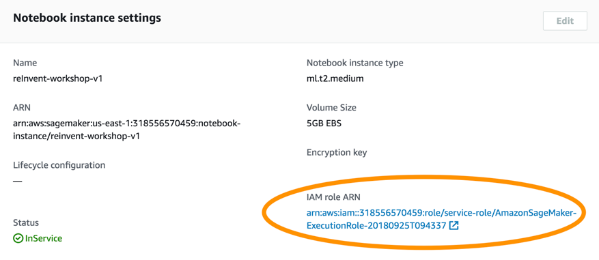Click the Encryption key label
This screenshot has height=260, width=599.
[337, 153]
